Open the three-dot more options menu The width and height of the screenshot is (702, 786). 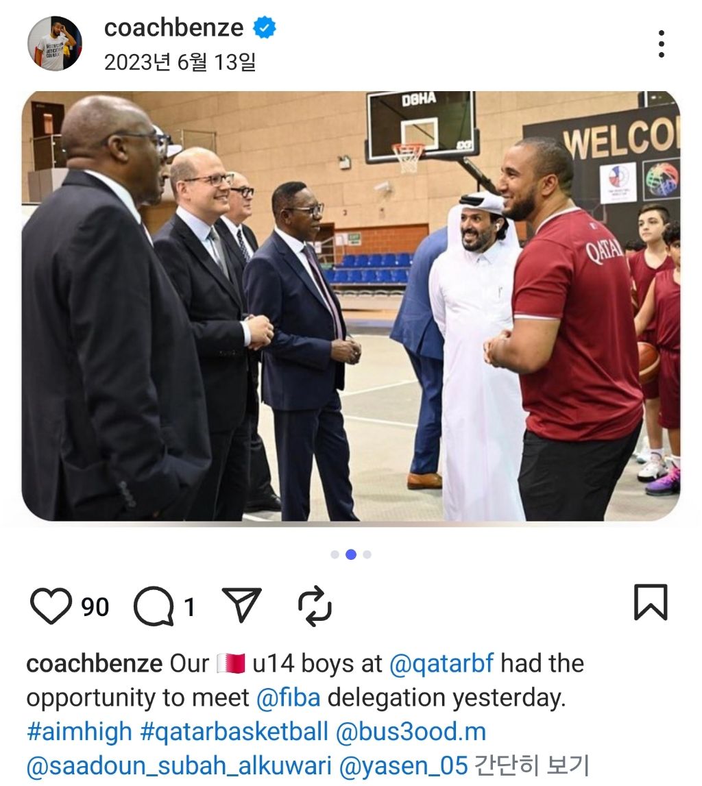pyautogui.click(x=662, y=44)
